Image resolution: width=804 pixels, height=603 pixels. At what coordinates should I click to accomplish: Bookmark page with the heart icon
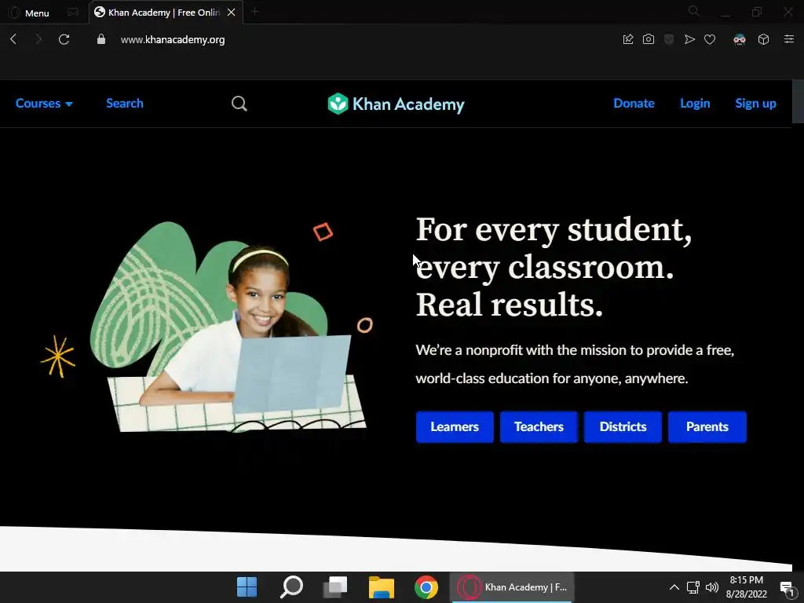[x=710, y=39]
